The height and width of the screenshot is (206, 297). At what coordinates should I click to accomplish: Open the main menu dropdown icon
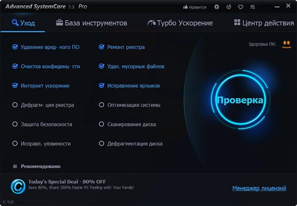pyautogui.click(x=252, y=7)
